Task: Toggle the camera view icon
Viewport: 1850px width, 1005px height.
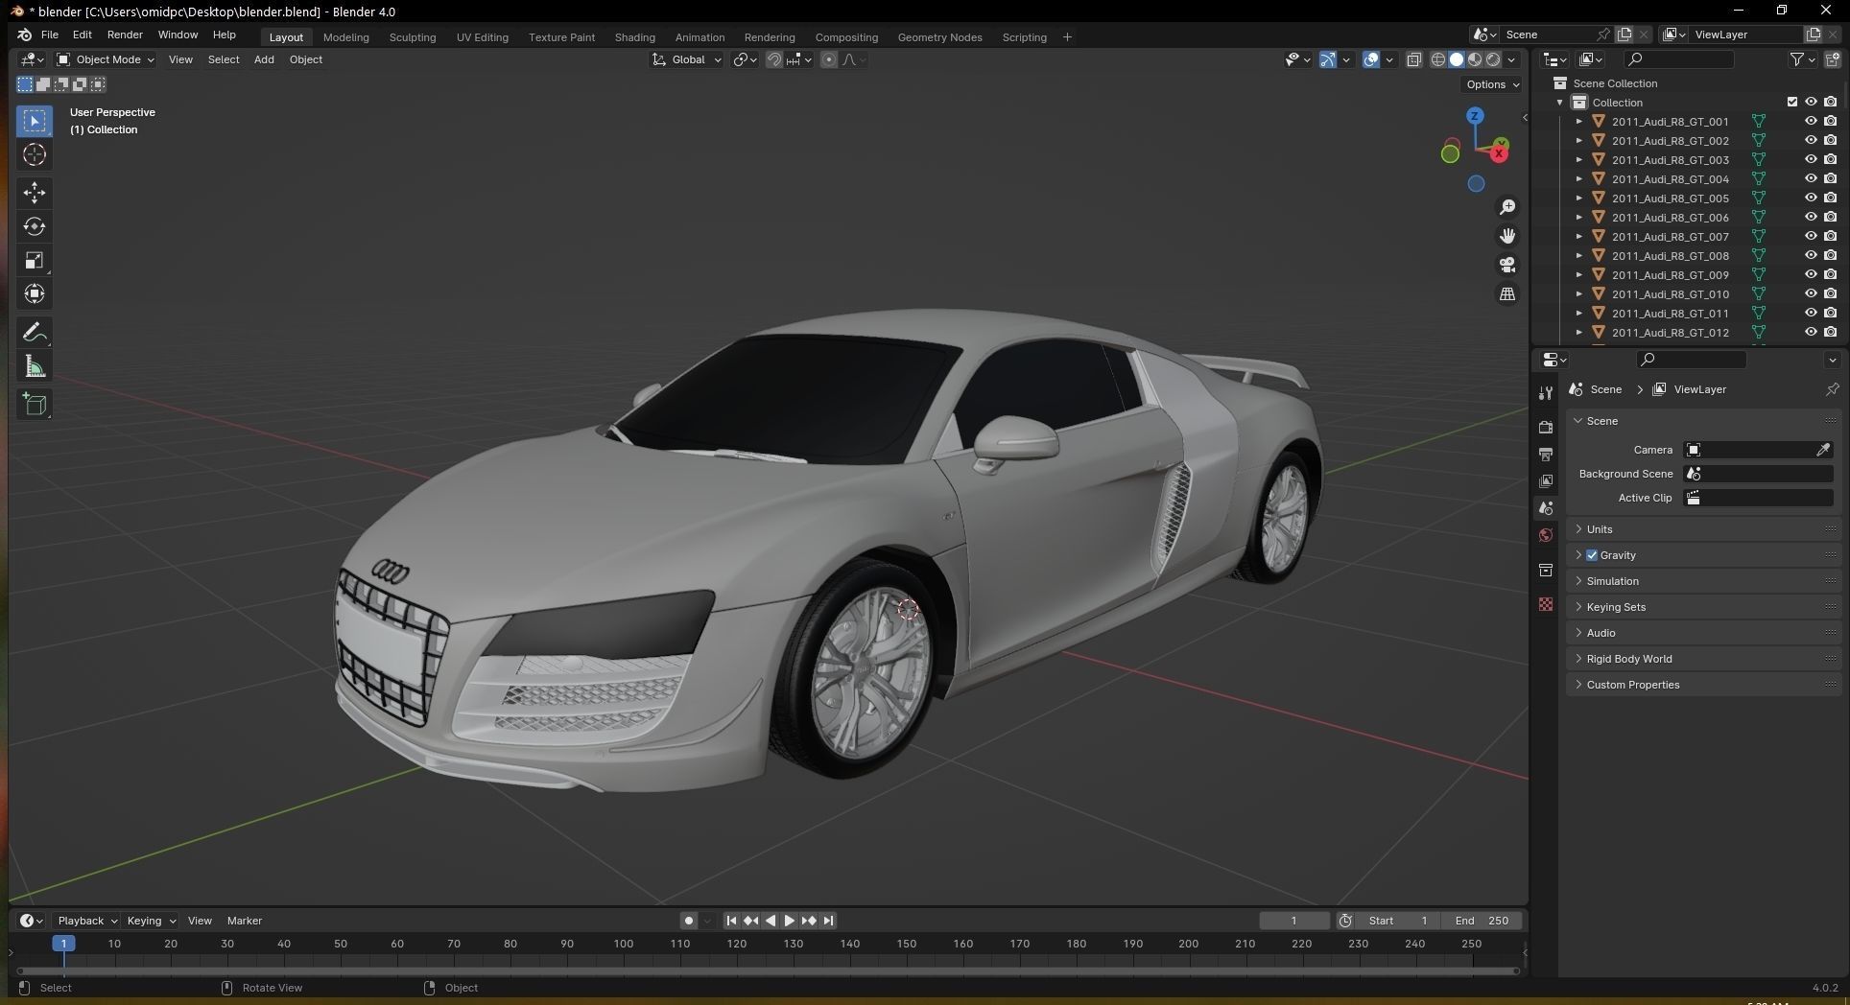Action: (x=1507, y=265)
